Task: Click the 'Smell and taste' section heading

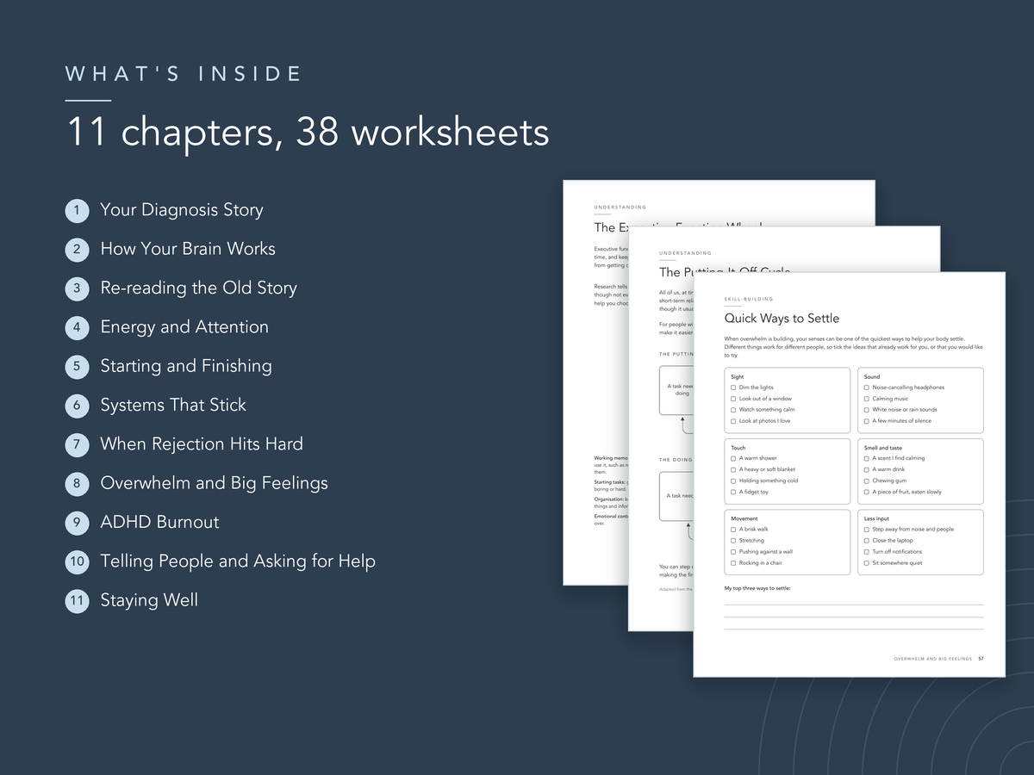Action: [883, 448]
